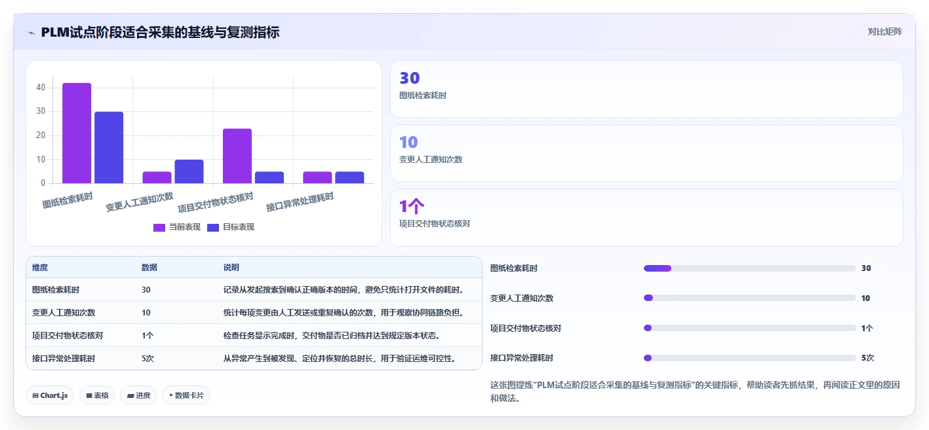Screen dimensions: 929x430
Task: Click the 数据 table column header
Action: click(x=149, y=268)
